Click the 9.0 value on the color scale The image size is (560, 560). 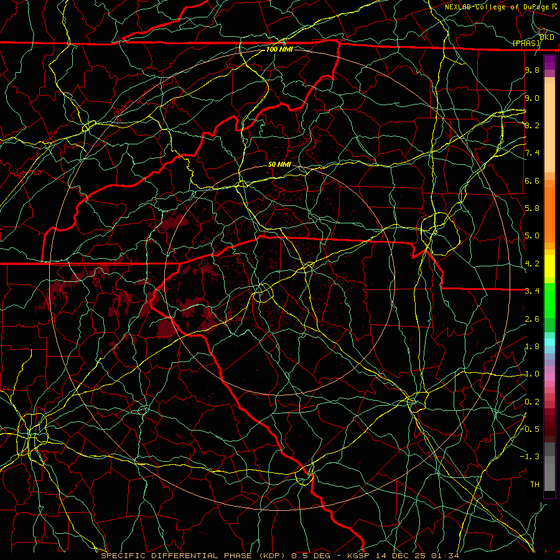(x=532, y=98)
